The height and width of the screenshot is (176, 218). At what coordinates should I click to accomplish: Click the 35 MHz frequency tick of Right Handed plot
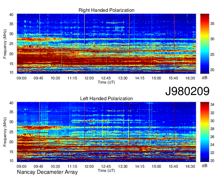[12, 24]
